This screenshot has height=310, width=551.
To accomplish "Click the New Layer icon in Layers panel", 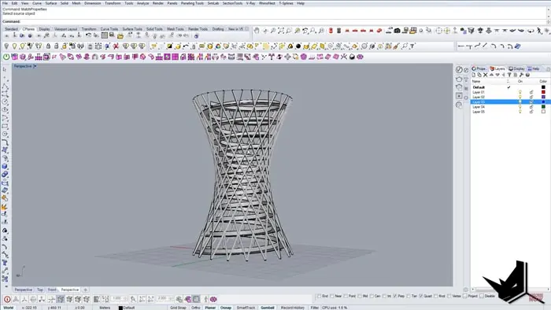I will pos(474,75).
